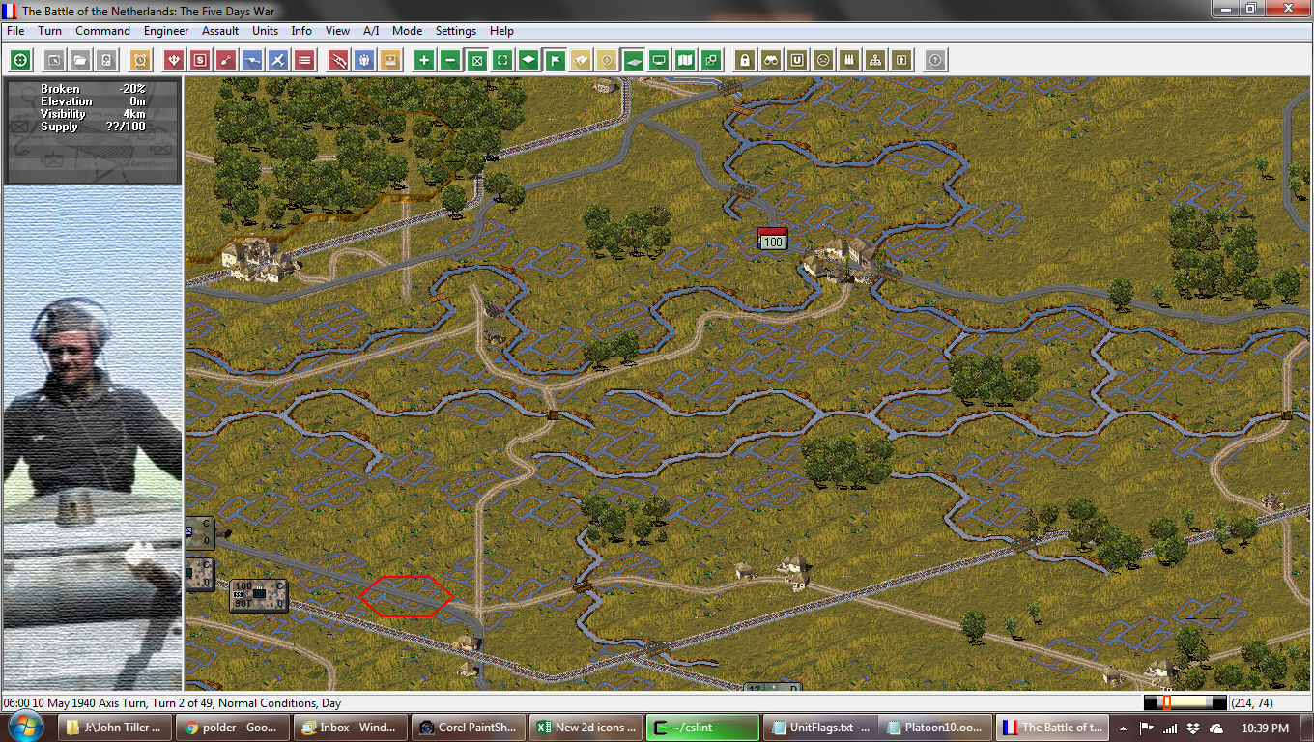The width and height of the screenshot is (1314, 742).
Task: Click the red three-lines list icon
Action: coord(304,60)
